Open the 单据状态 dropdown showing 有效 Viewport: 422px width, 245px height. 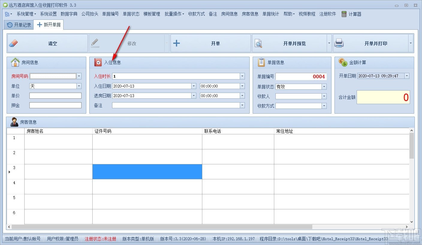point(324,87)
